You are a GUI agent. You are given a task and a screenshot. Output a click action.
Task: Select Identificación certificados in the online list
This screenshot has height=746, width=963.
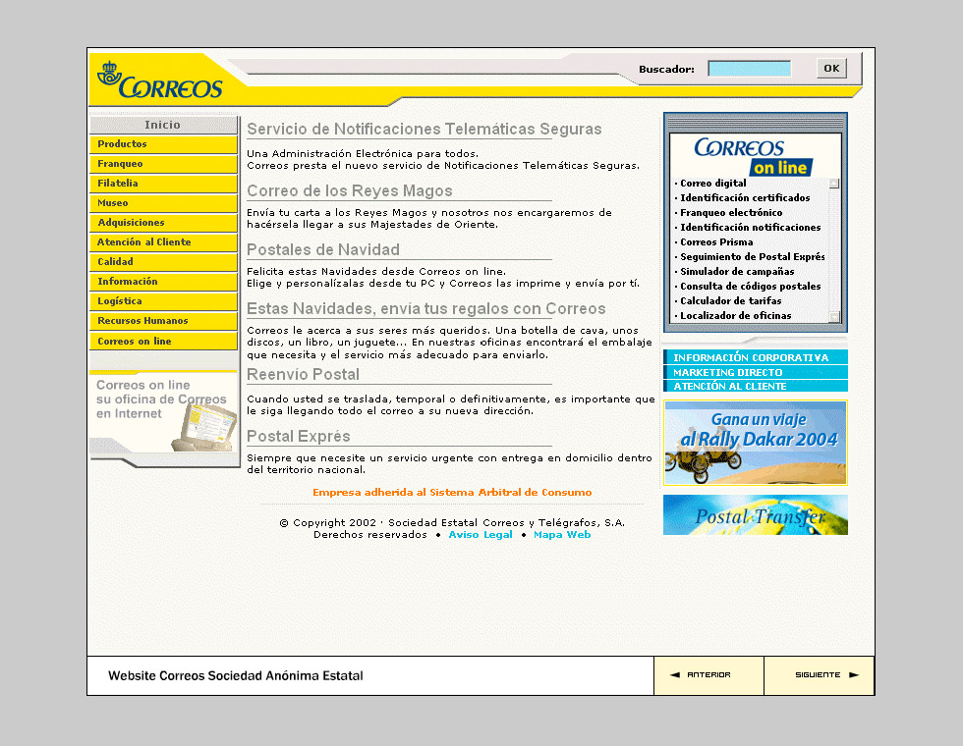pyautogui.click(x=745, y=197)
